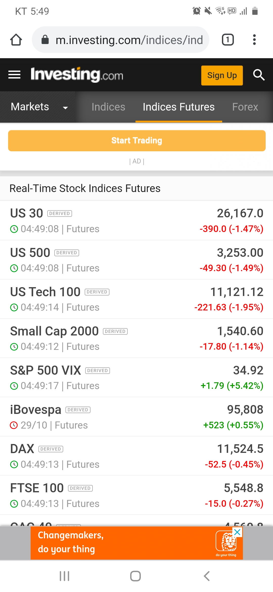This screenshot has width=273, height=592.
Task: Click the Sign Up button
Action: click(222, 75)
